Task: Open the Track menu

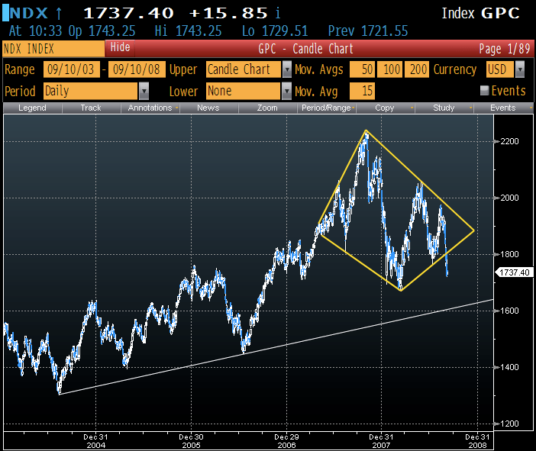Action: 91,108
